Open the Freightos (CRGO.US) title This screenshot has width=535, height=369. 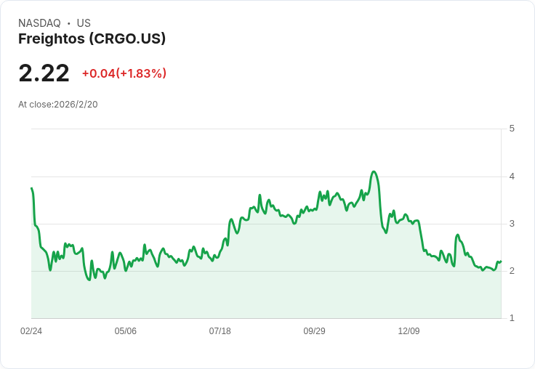pyautogui.click(x=92, y=39)
